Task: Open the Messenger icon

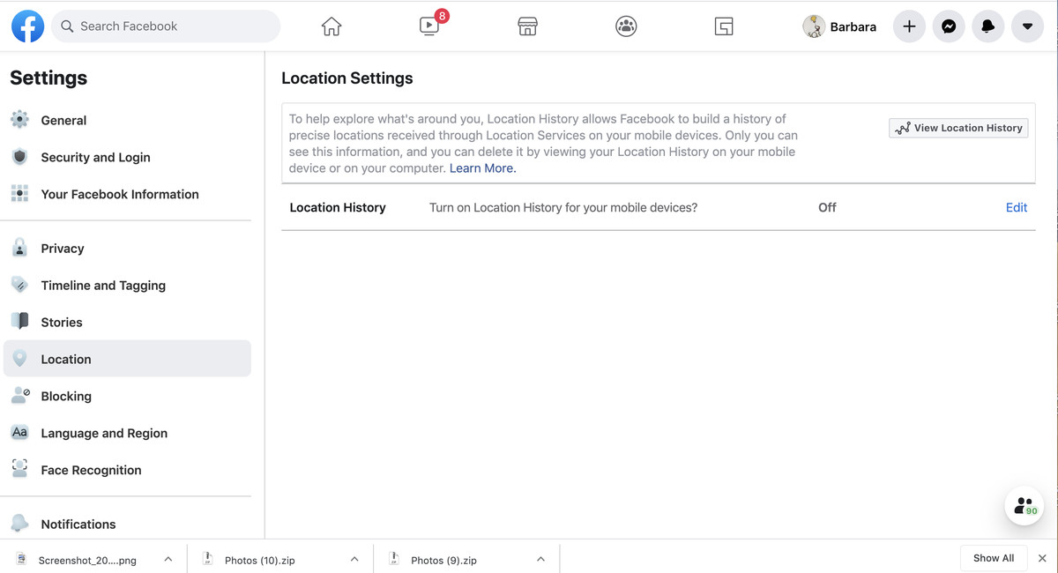Action: coord(949,26)
